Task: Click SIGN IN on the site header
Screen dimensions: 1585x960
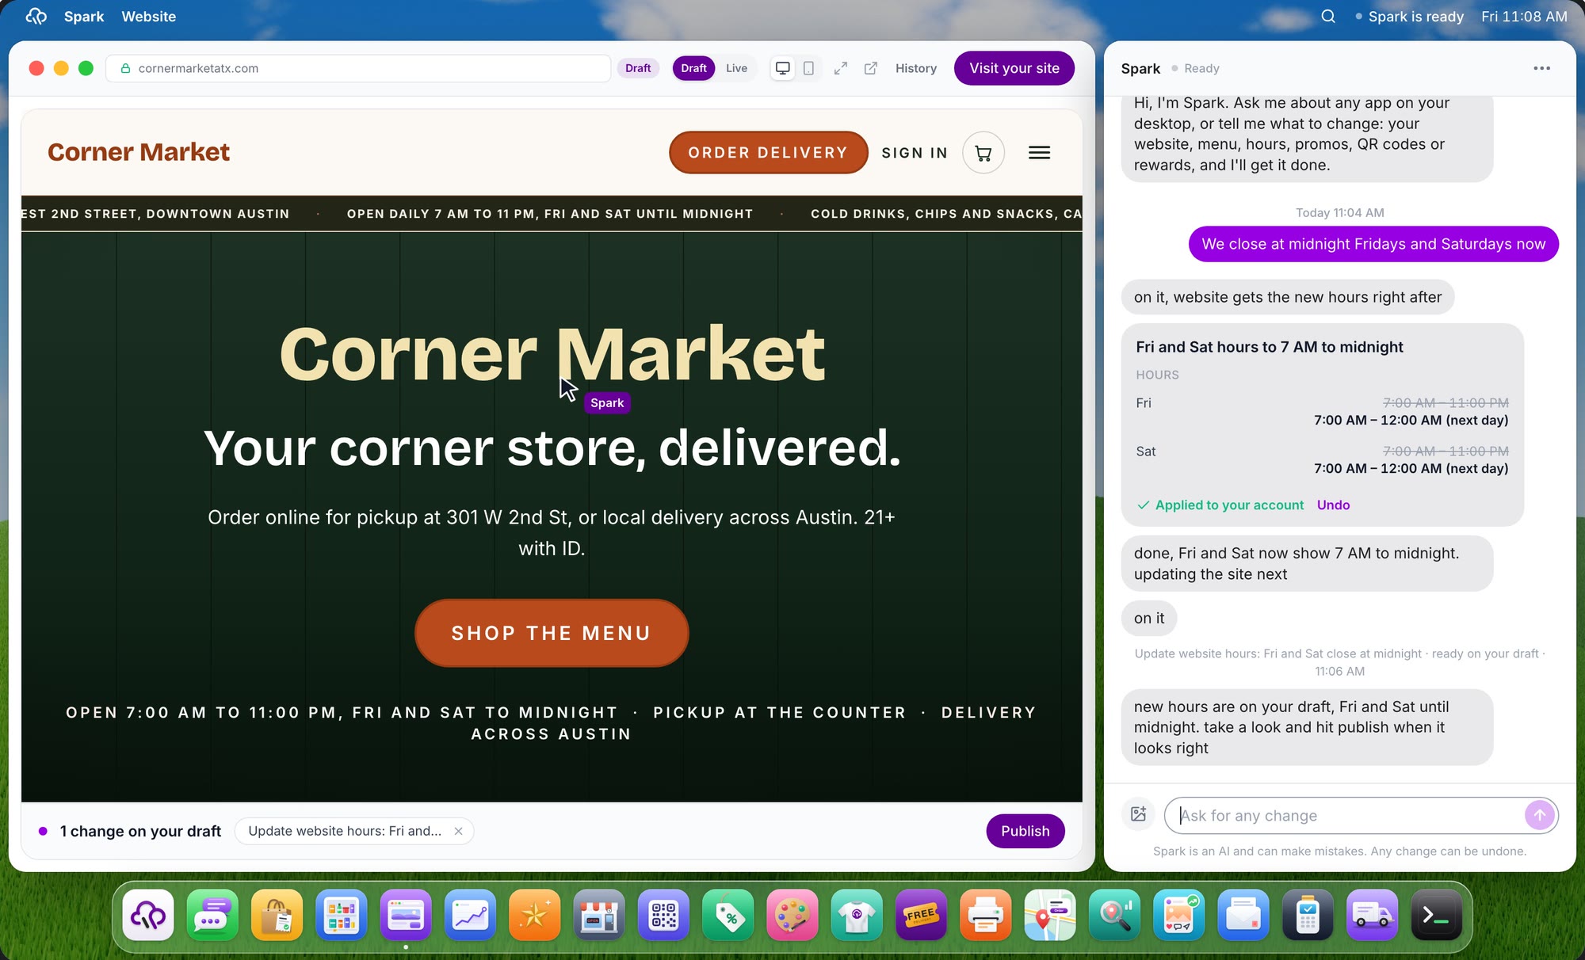Action: click(x=915, y=153)
